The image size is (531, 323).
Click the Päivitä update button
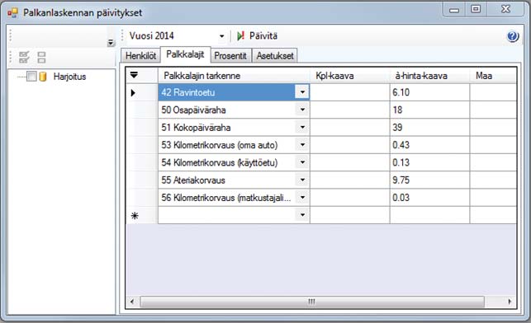pos(257,35)
